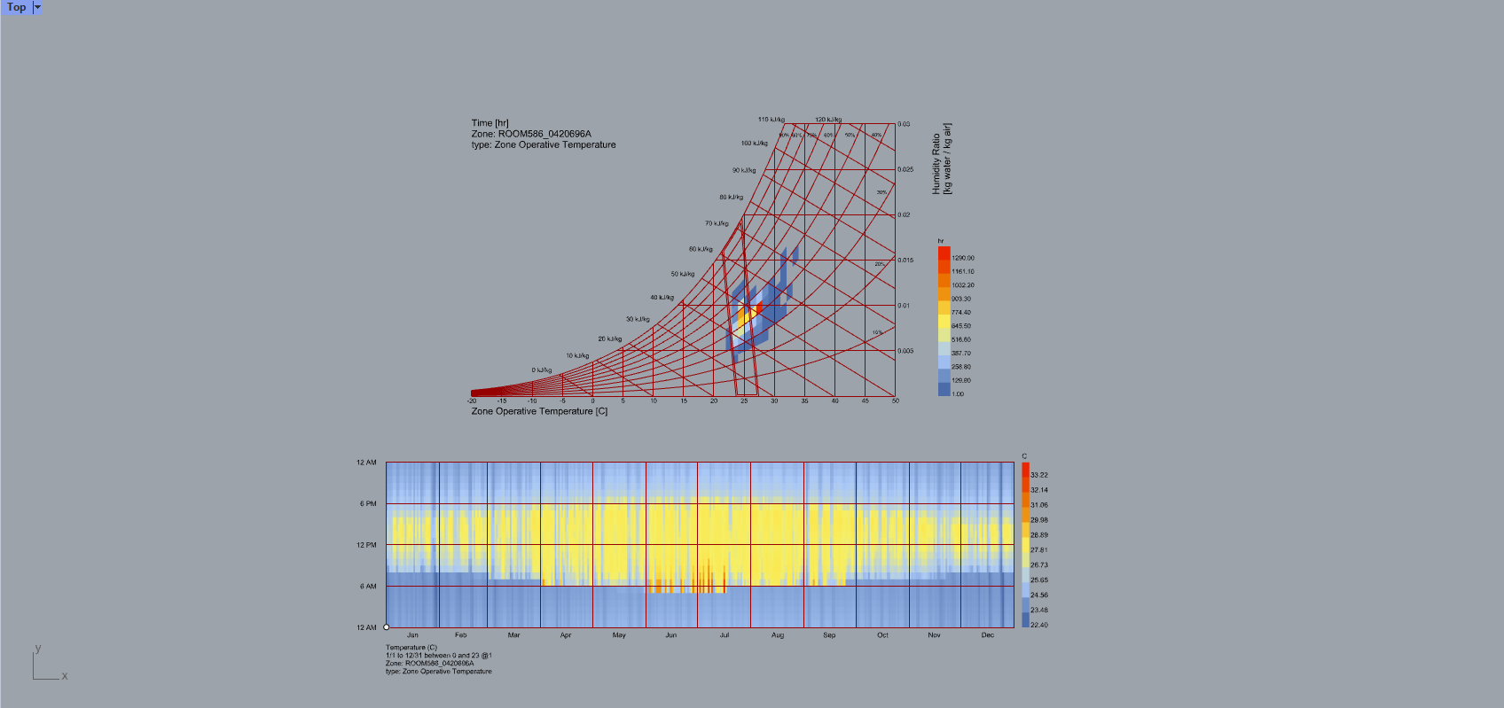
Task: Select the '1290.00' hr legend value
Action: [x=962, y=258]
